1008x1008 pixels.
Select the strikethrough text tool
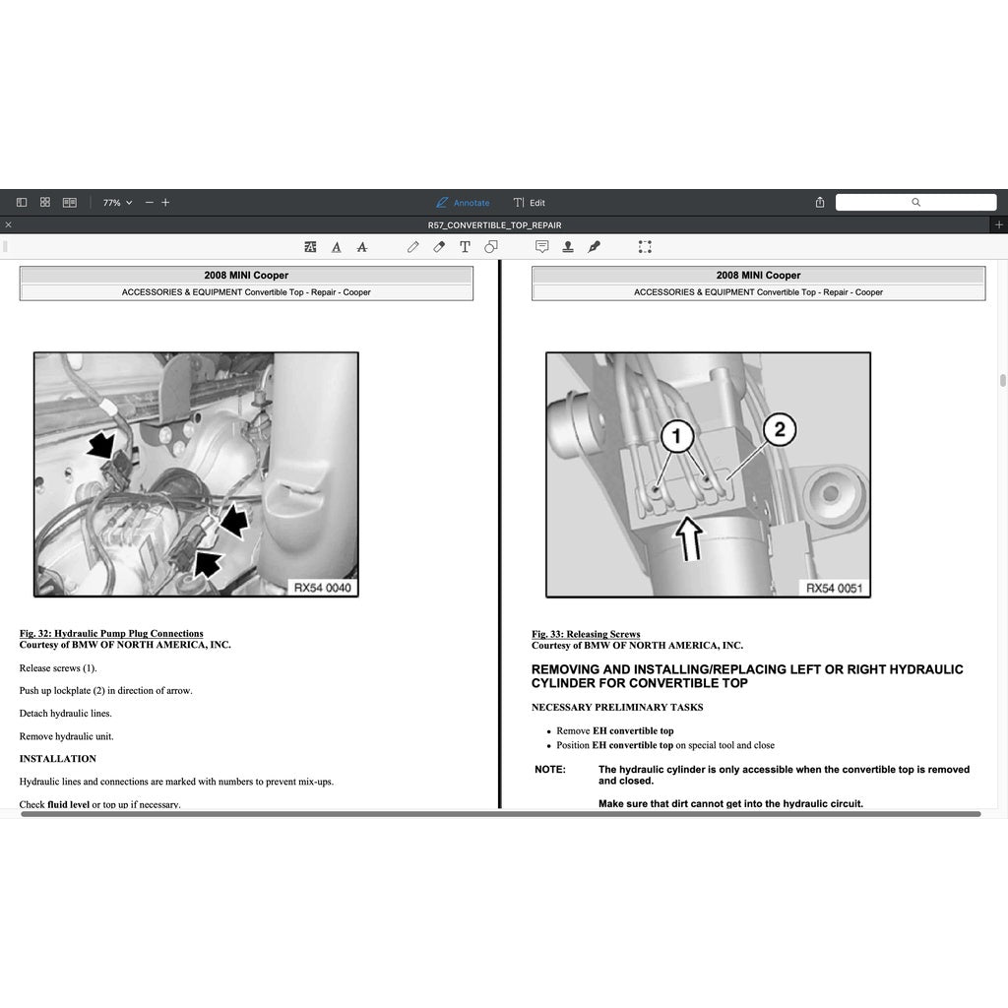click(x=362, y=247)
